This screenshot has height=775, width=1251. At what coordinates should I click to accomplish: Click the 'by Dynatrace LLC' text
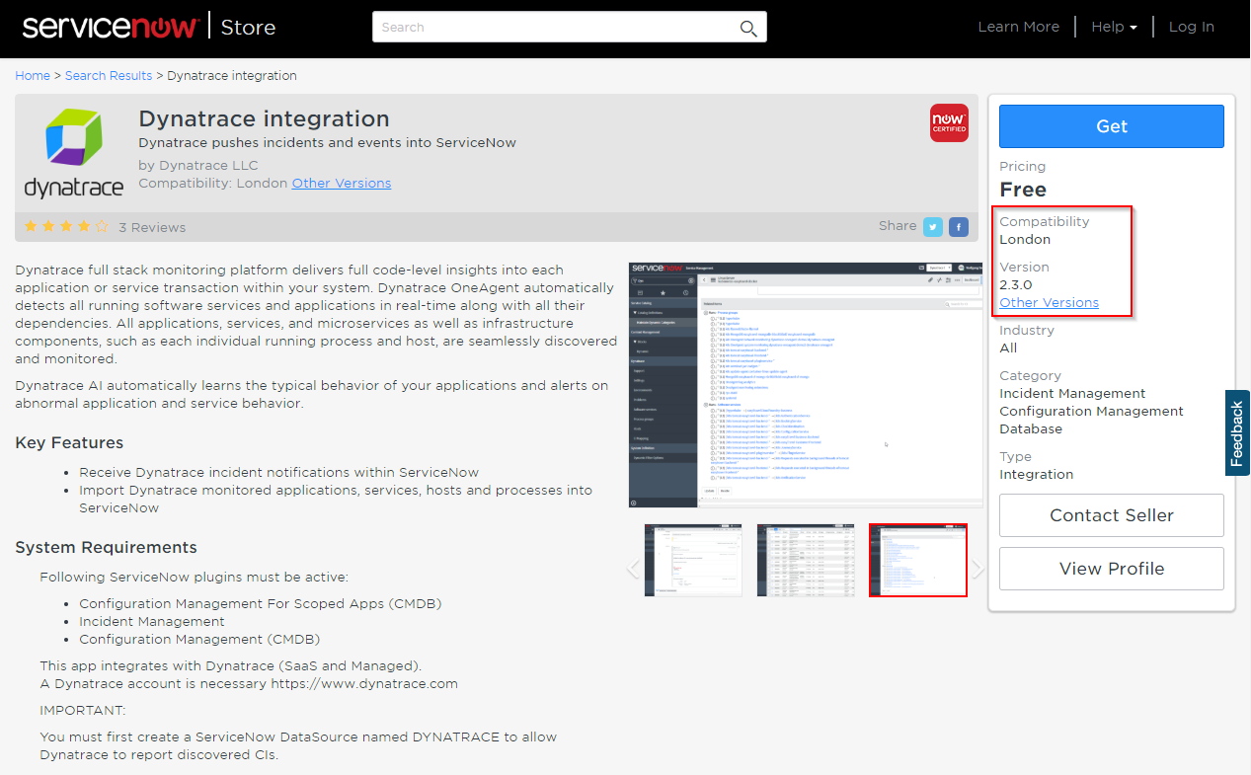[x=198, y=165]
